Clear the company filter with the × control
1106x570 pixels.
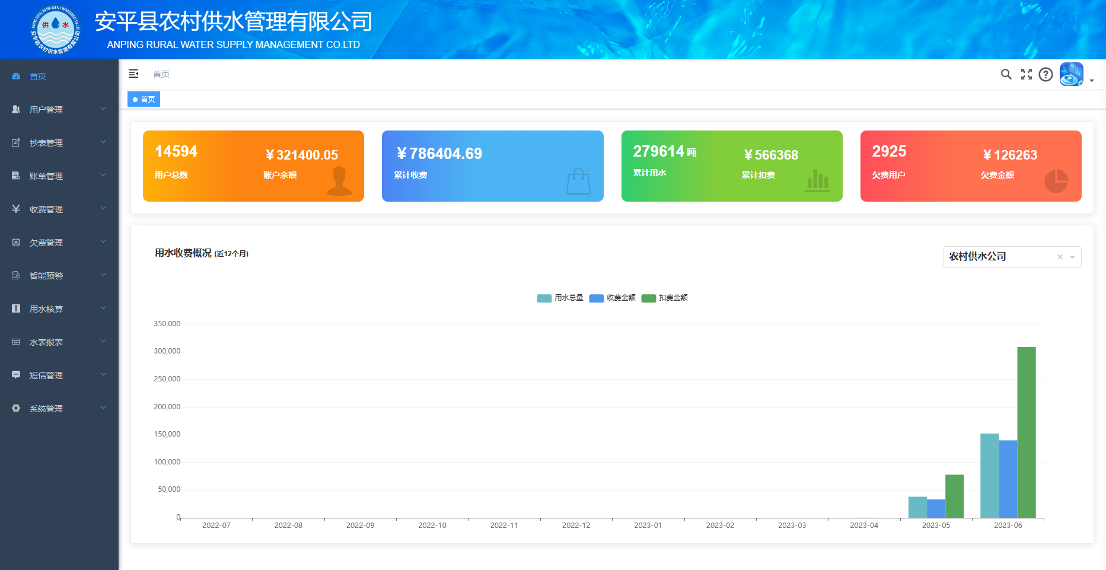click(1060, 256)
